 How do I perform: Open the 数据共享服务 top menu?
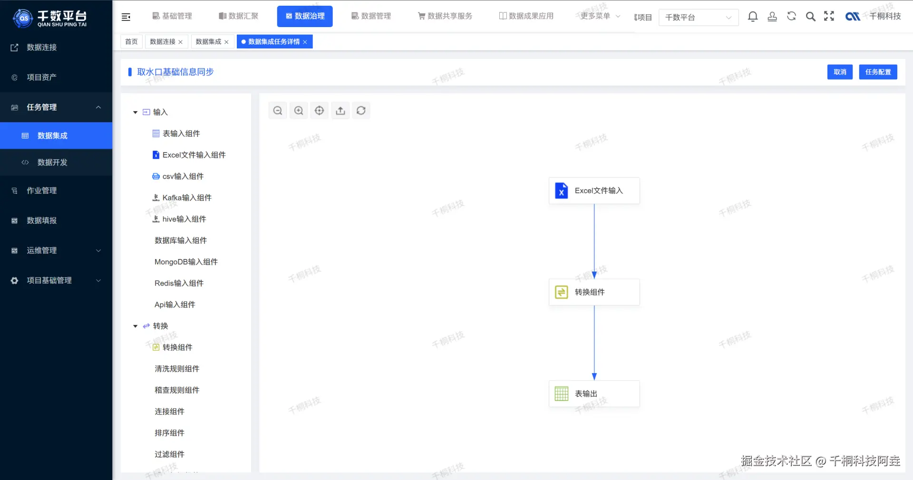(x=445, y=16)
